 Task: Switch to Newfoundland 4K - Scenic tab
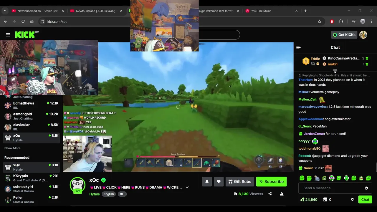(x=37, y=11)
